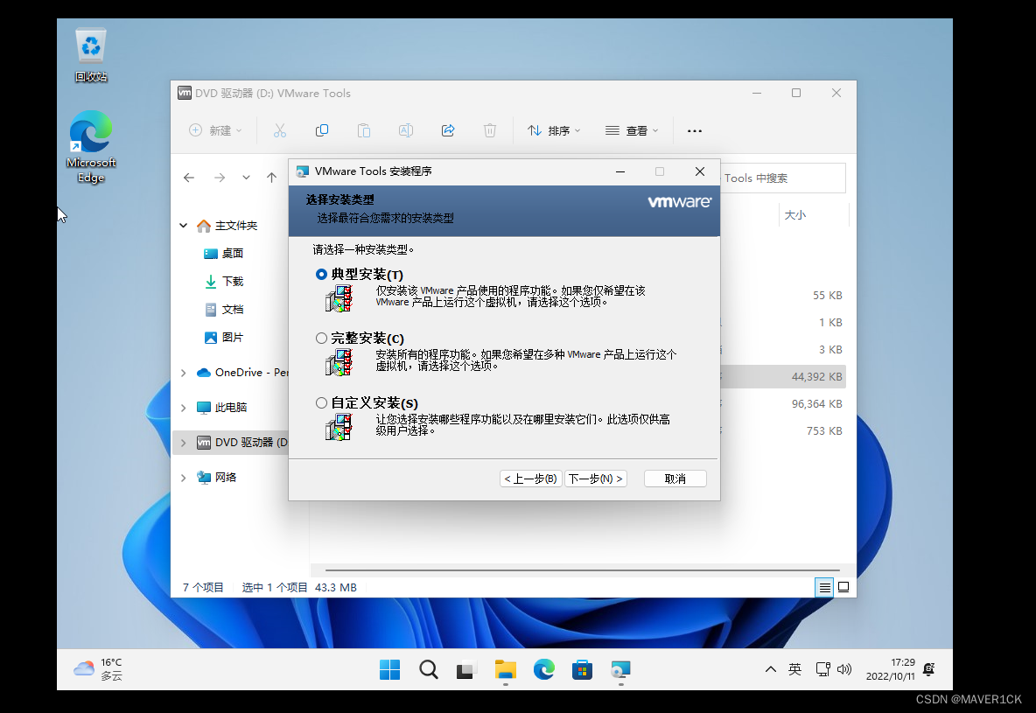Open the 查看 view dropdown
Viewport: 1036px width, 713px height.
[632, 131]
